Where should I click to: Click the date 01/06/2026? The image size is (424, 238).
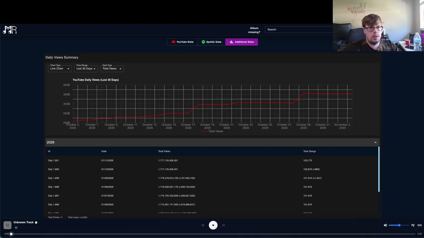pyautogui.click(x=107, y=205)
